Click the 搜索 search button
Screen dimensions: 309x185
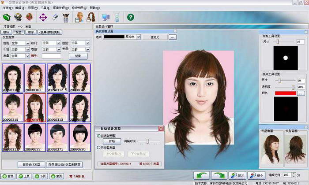click(x=78, y=56)
